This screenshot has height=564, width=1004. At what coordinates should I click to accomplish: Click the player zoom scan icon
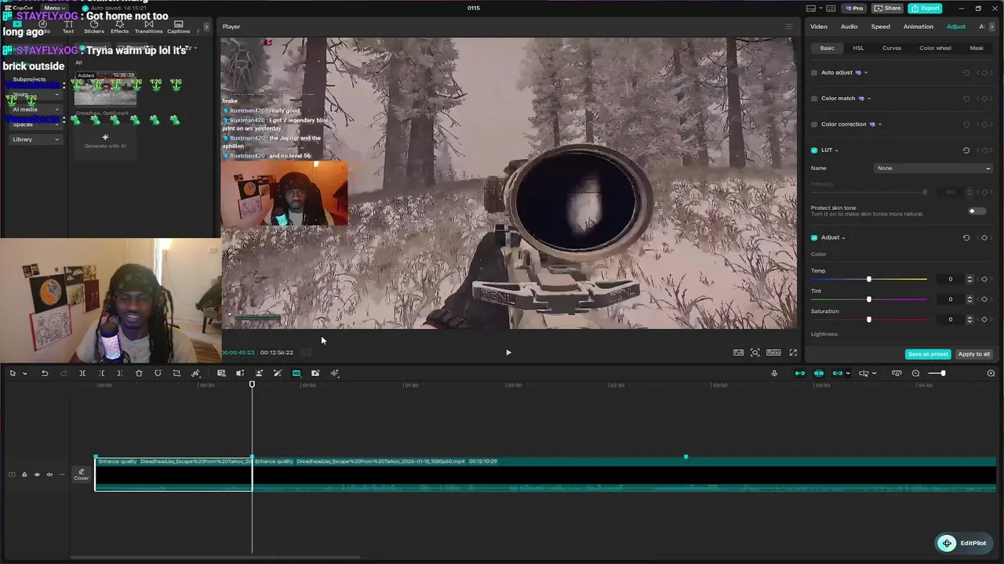[755, 352]
